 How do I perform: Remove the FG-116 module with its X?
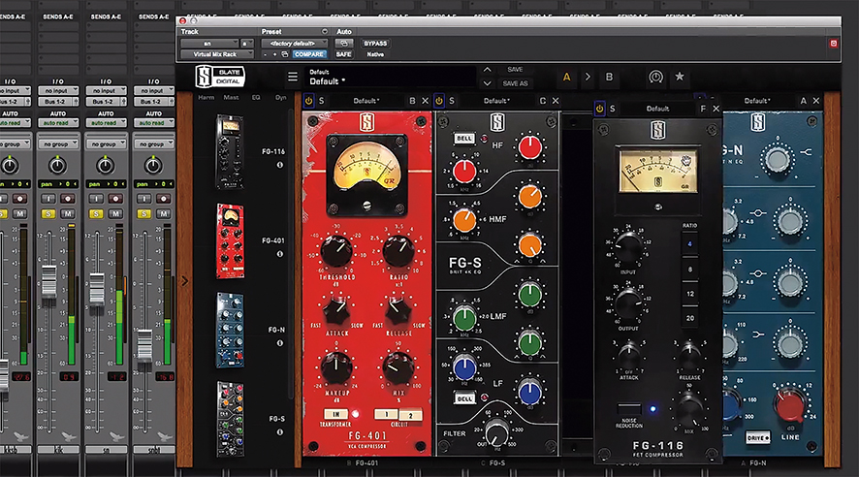tap(716, 109)
